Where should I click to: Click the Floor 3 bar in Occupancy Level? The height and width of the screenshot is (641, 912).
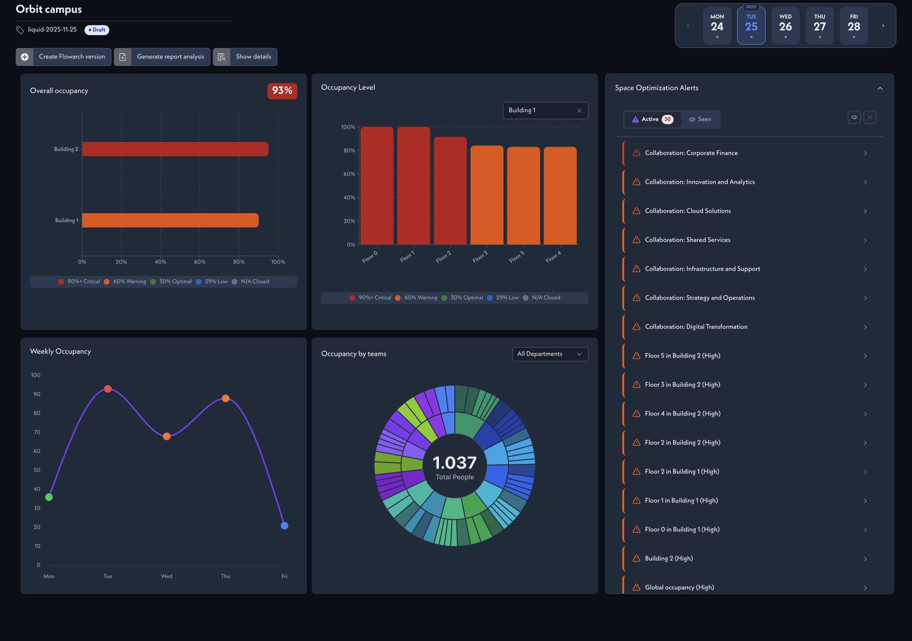(x=487, y=195)
